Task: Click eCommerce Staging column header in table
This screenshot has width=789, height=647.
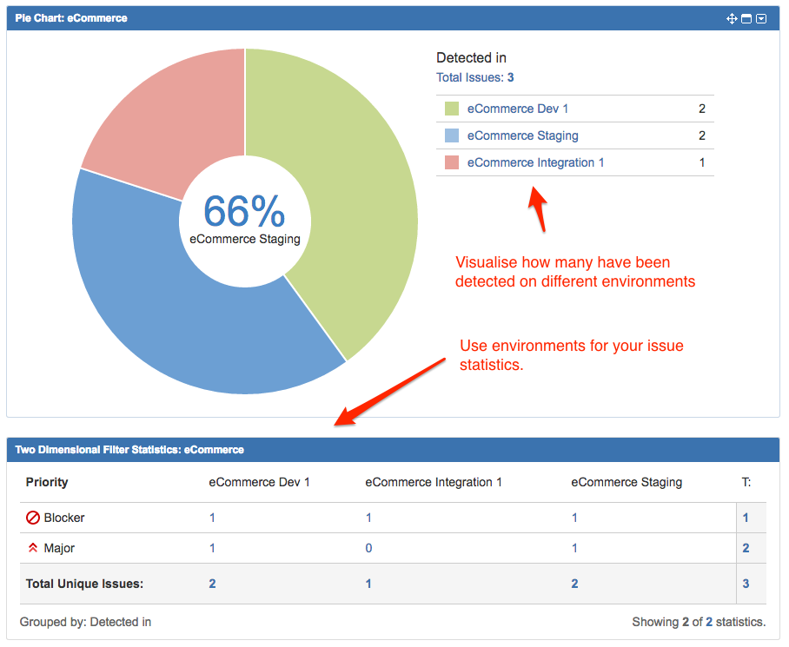Action: click(626, 482)
